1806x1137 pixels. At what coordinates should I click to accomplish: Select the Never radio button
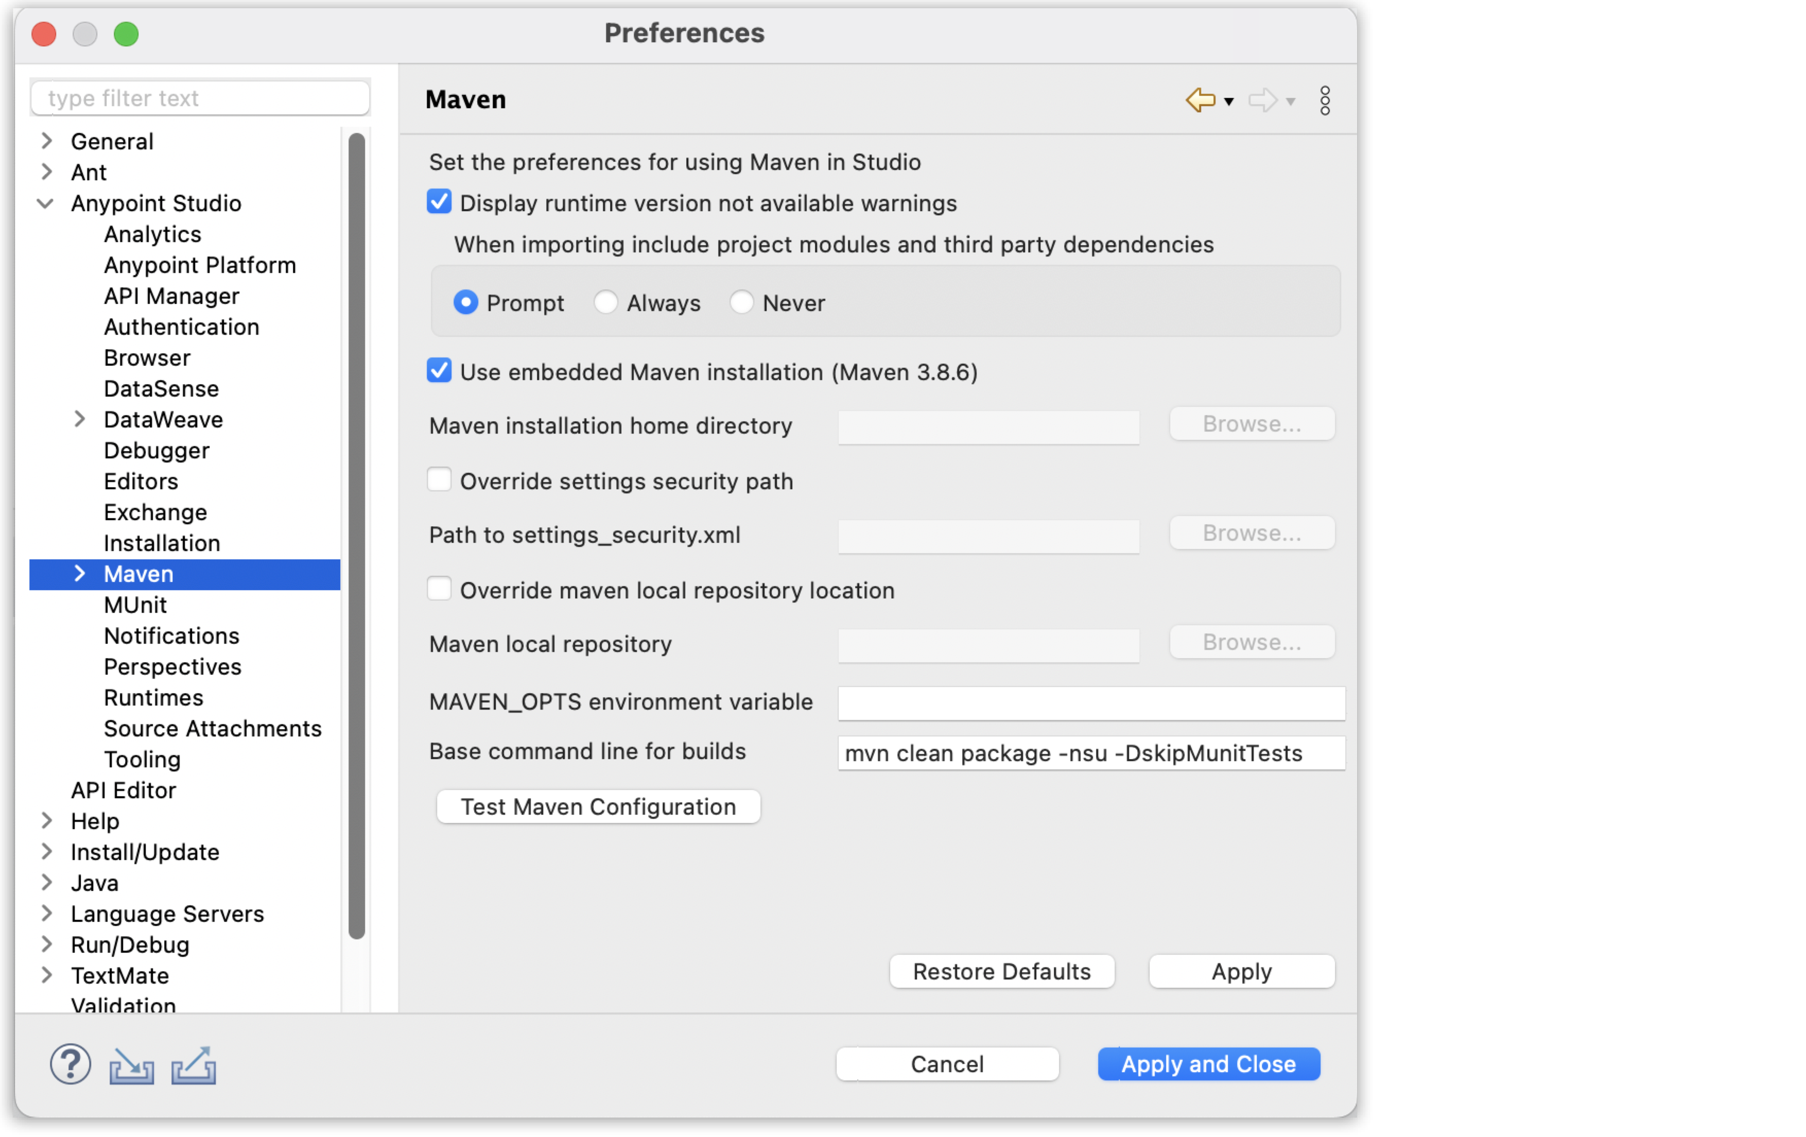(x=742, y=304)
